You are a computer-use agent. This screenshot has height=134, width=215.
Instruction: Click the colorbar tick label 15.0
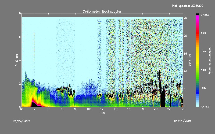coord(203,51)
